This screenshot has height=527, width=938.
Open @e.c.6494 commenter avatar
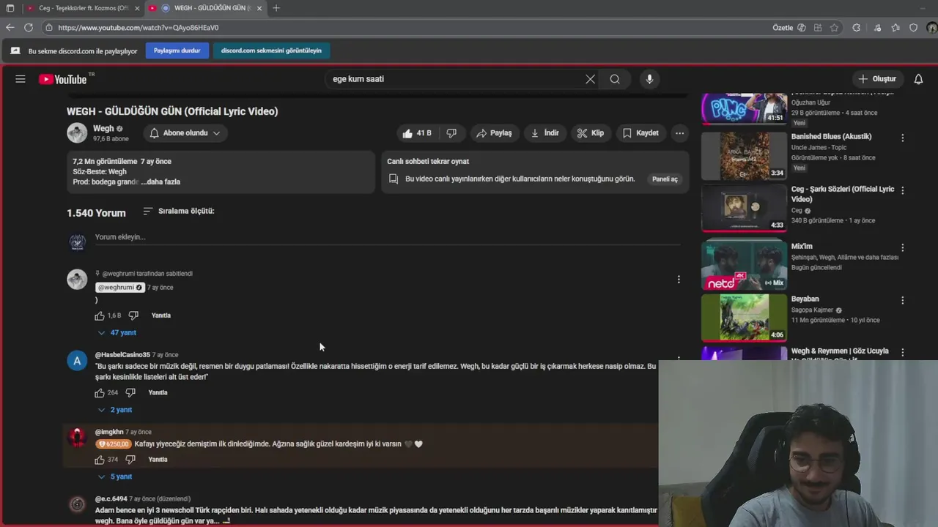tap(77, 504)
